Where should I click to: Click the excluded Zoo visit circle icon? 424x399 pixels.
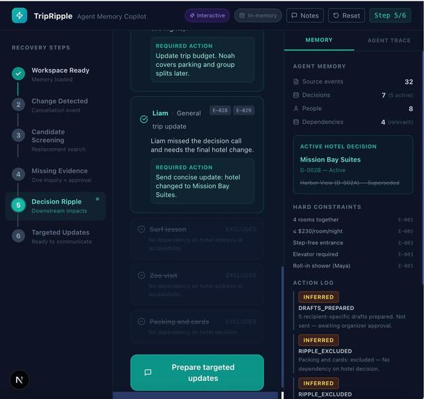click(x=141, y=275)
